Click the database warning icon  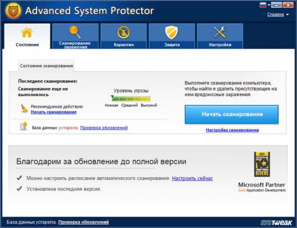tap(24, 126)
